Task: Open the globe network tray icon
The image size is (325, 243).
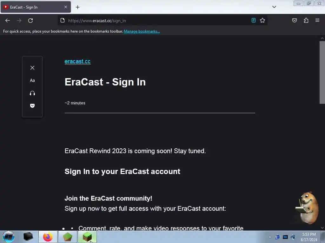Action: point(293,237)
